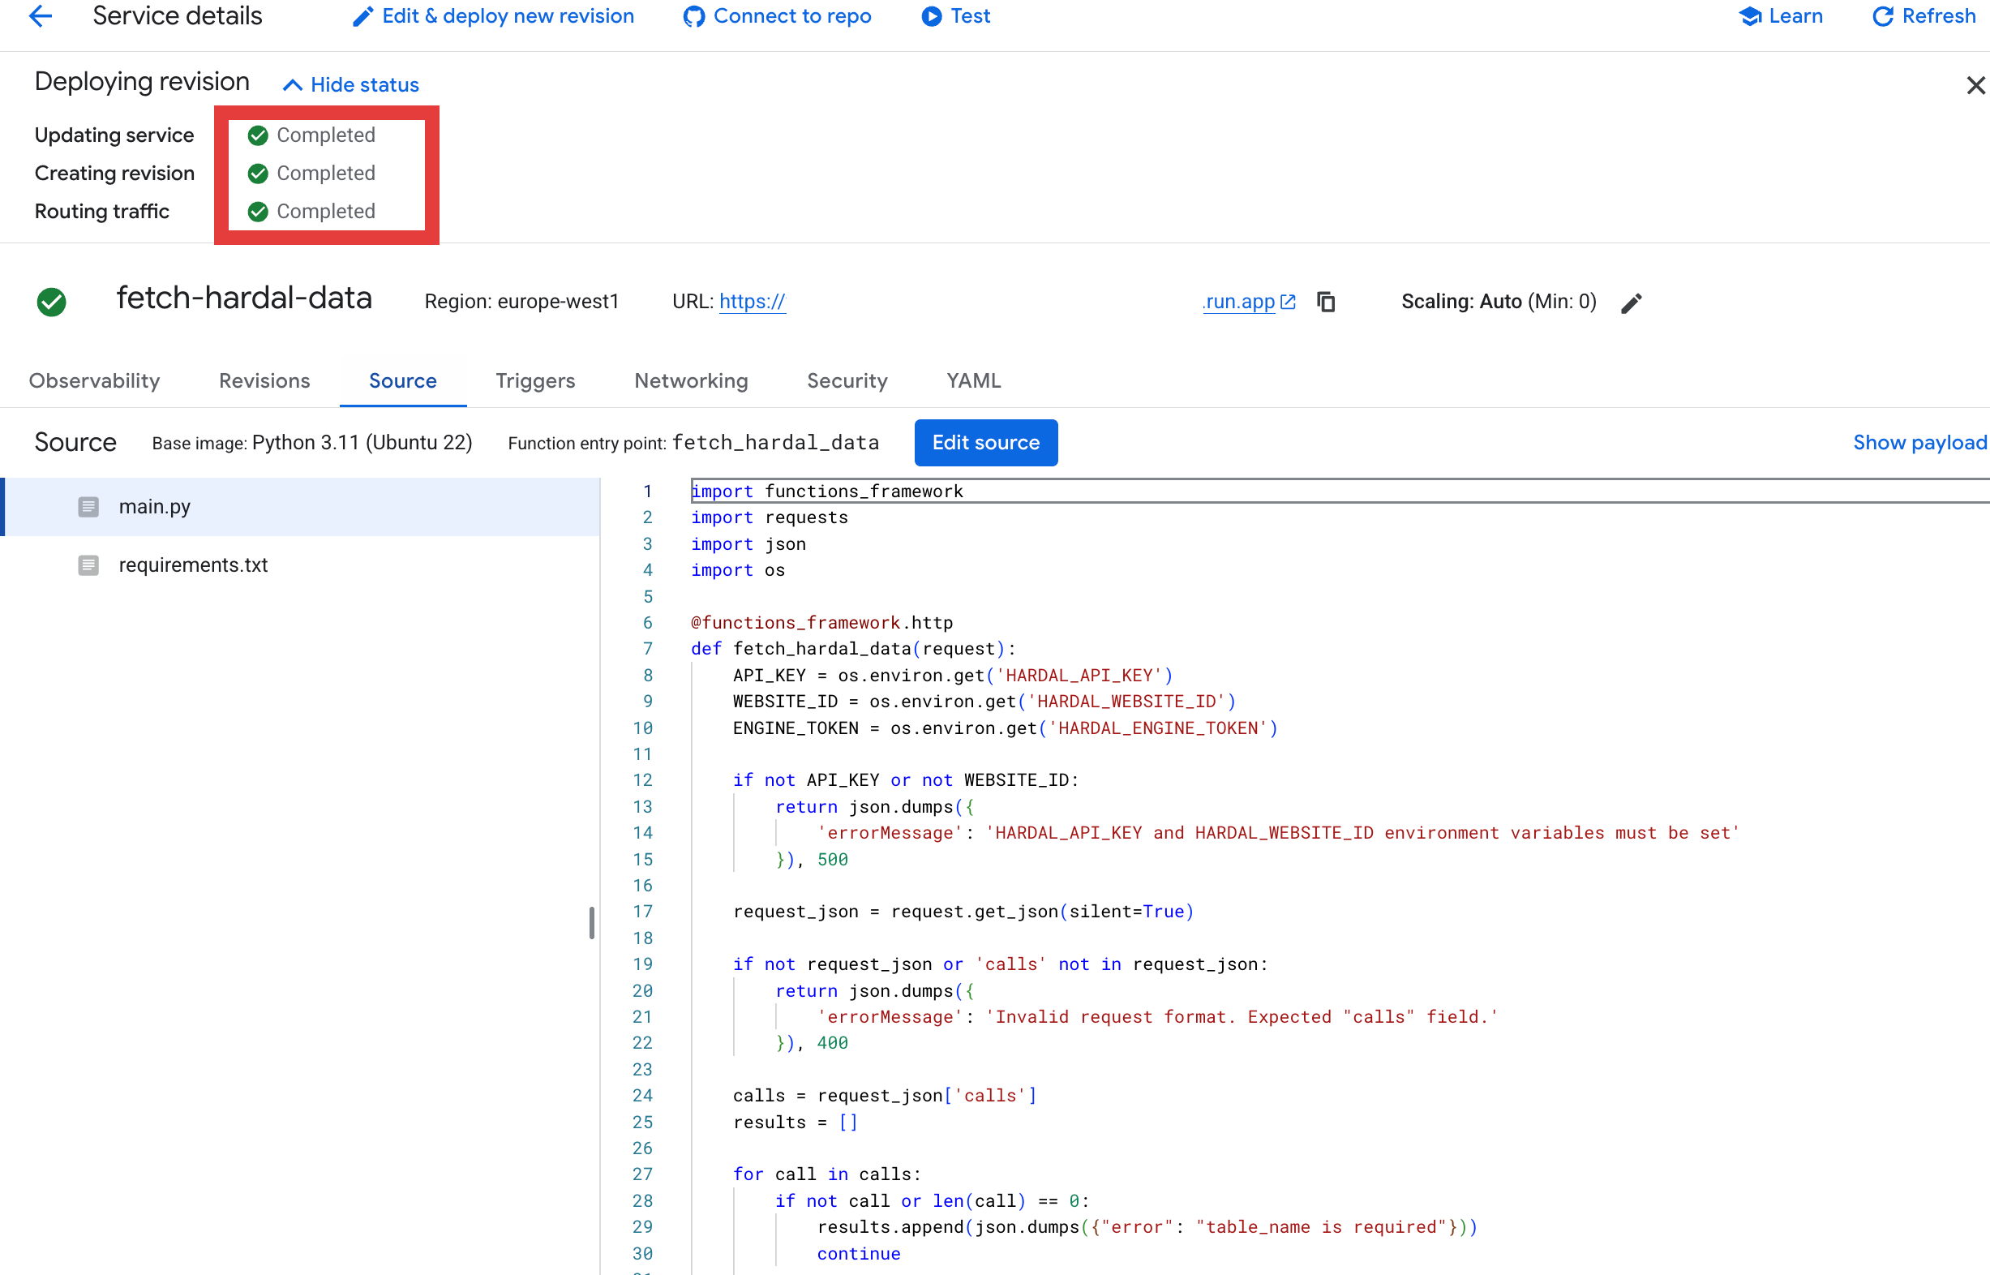Click the Show payload link
1990x1275 pixels.
(1919, 443)
